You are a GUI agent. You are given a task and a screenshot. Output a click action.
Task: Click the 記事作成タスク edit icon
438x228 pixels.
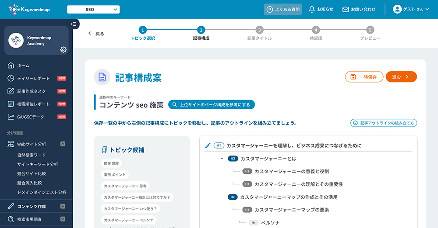click(11, 91)
